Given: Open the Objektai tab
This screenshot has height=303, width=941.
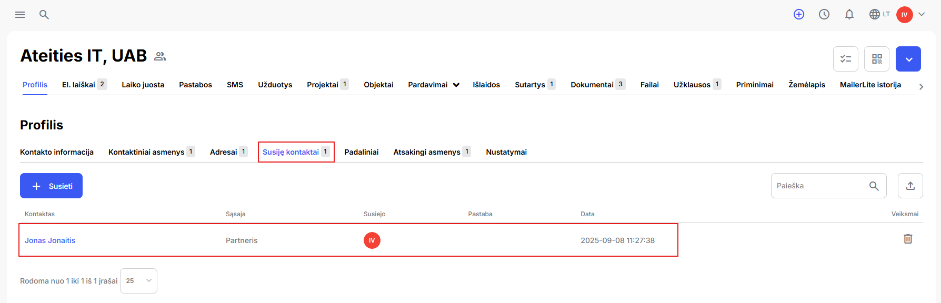Looking at the screenshot, I should (378, 85).
